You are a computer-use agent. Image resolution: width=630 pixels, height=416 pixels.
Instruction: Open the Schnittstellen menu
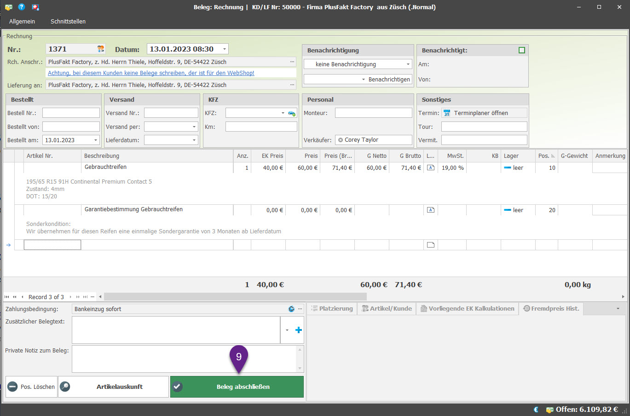(68, 22)
